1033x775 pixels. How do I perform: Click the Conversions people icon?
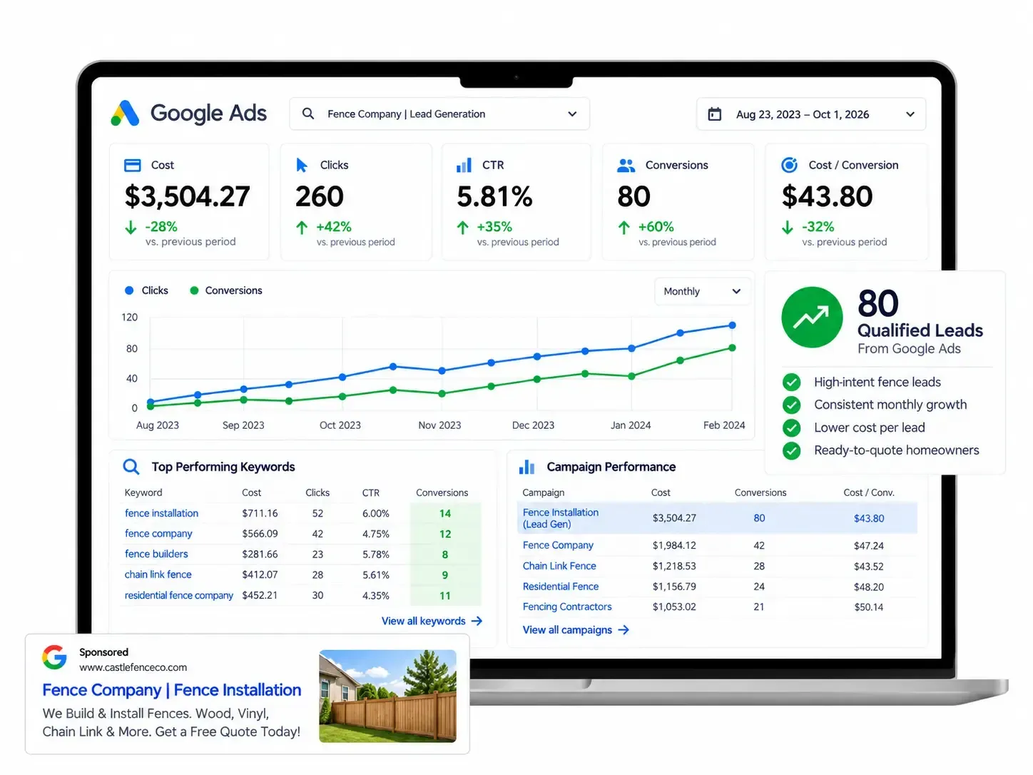[626, 165]
